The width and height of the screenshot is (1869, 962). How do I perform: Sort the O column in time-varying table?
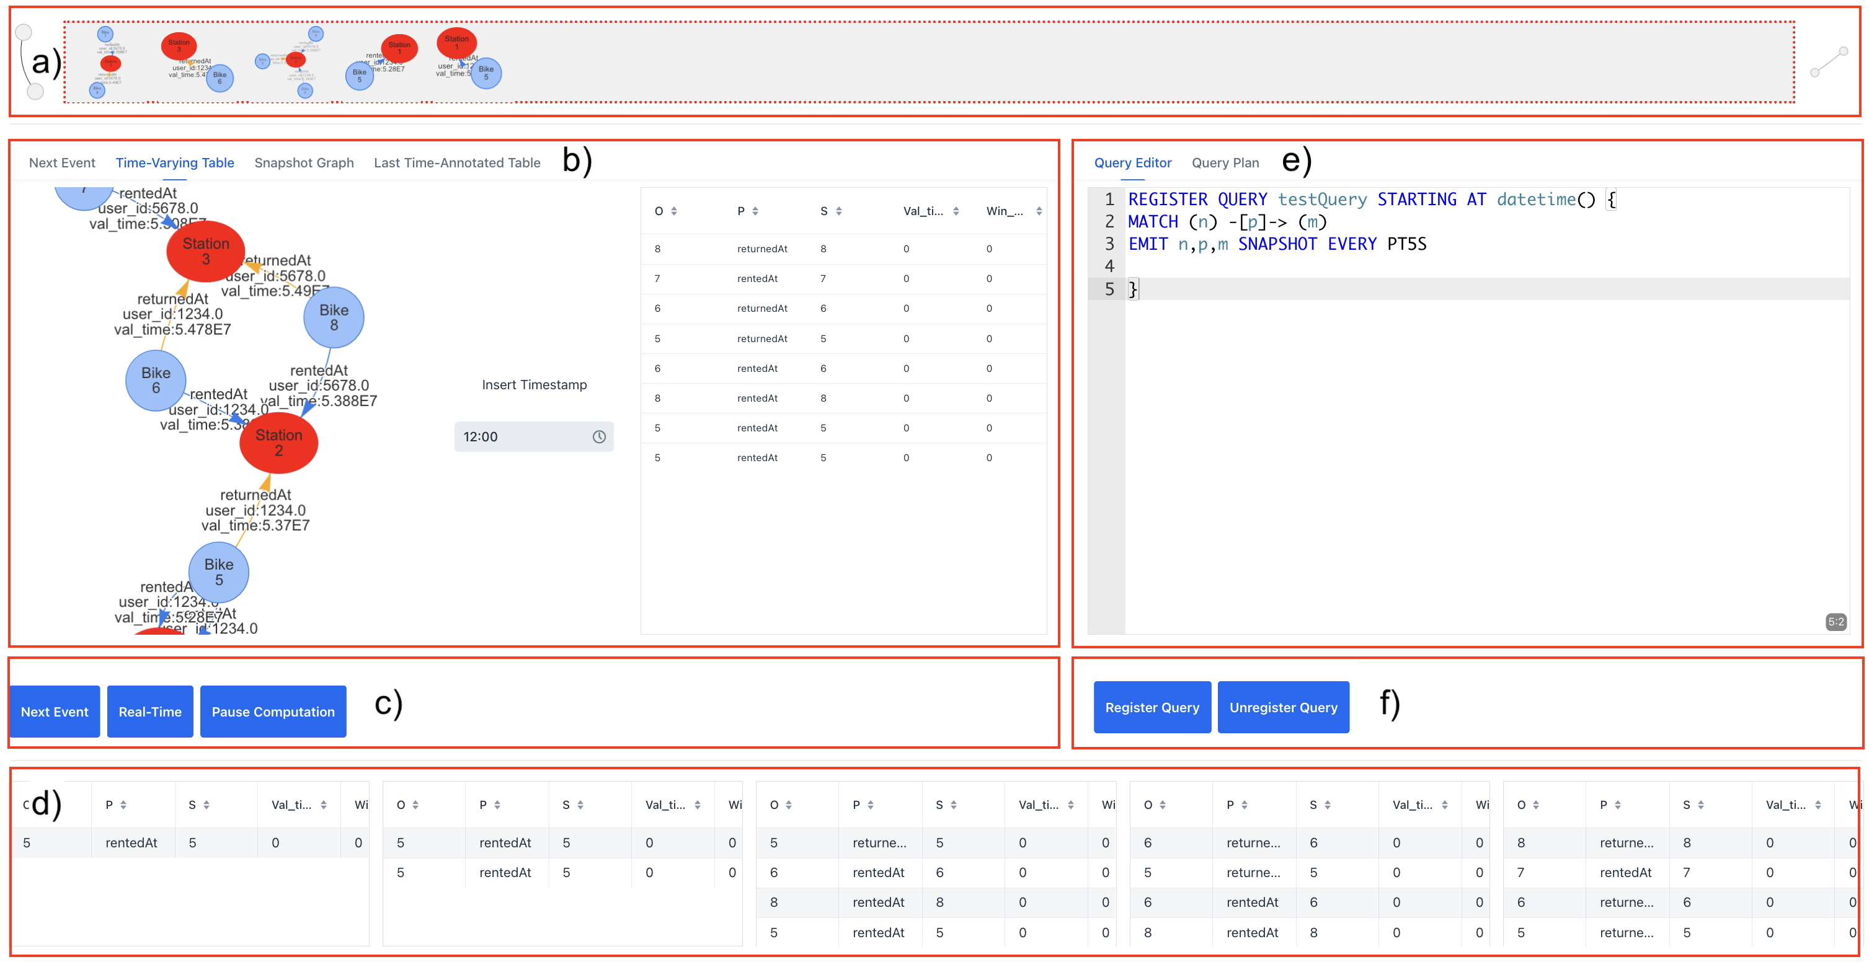(673, 211)
